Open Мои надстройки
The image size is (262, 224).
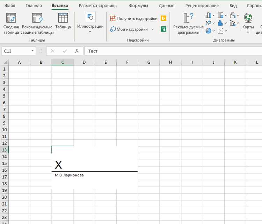[x=129, y=29]
